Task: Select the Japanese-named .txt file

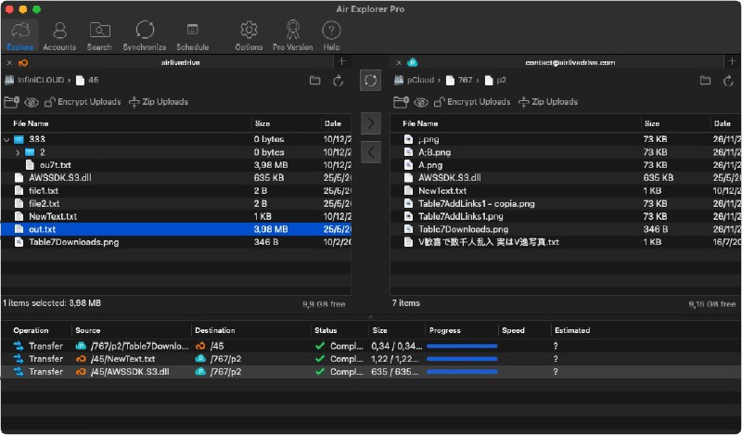Action: 566,242
